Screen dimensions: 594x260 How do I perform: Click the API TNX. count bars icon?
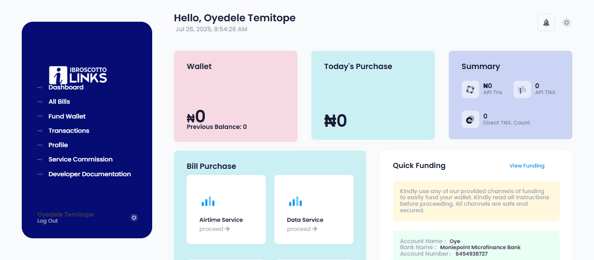tap(522, 89)
